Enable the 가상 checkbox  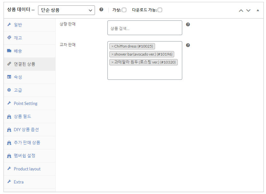[124, 10]
